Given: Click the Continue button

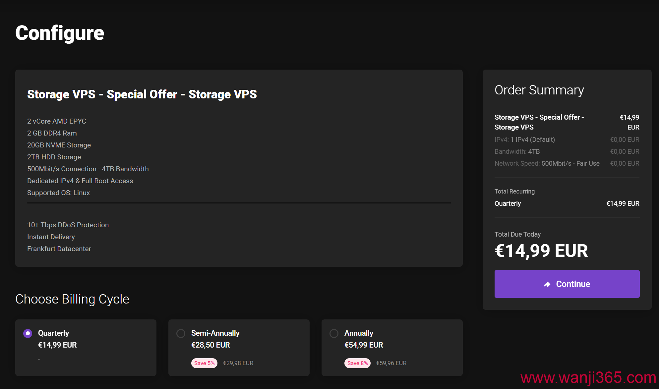Looking at the screenshot, I should pyautogui.click(x=567, y=284).
